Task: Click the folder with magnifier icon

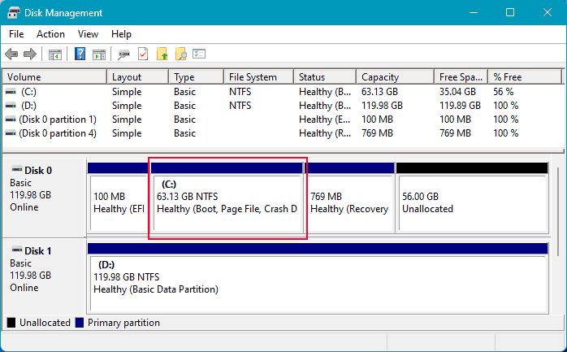Action: pyautogui.click(x=180, y=54)
